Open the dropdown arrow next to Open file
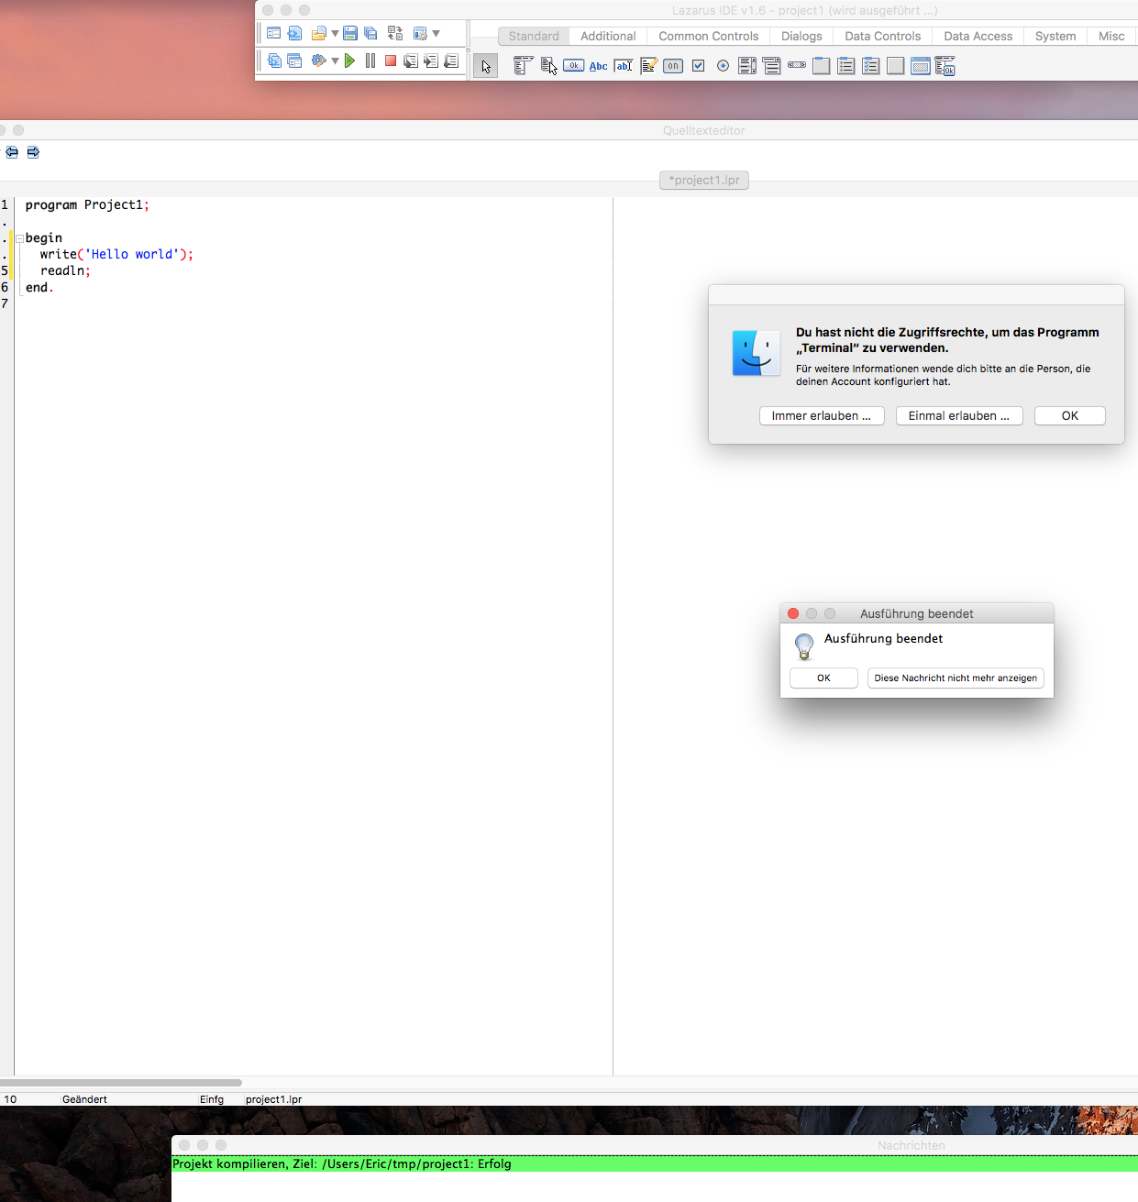 [335, 34]
